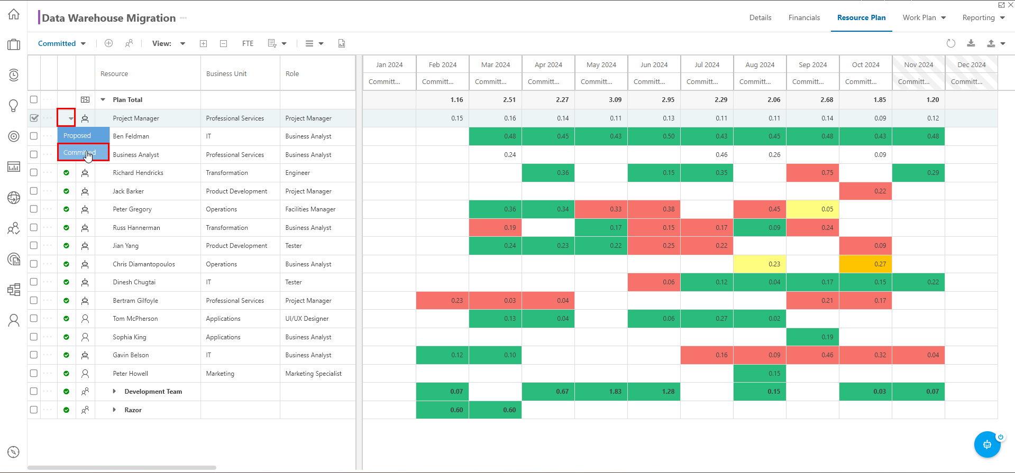Open the chatbot assistant button
The width and height of the screenshot is (1015, 473).
point(987,444)
